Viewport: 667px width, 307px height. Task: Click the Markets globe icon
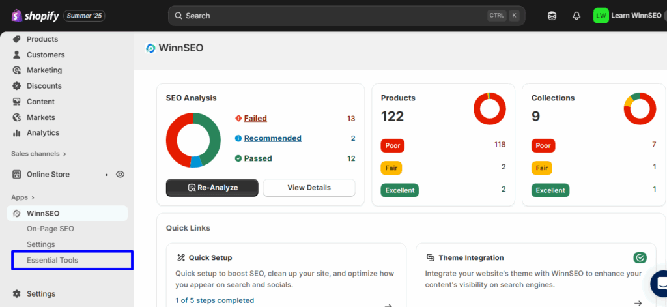pos(16,117)
